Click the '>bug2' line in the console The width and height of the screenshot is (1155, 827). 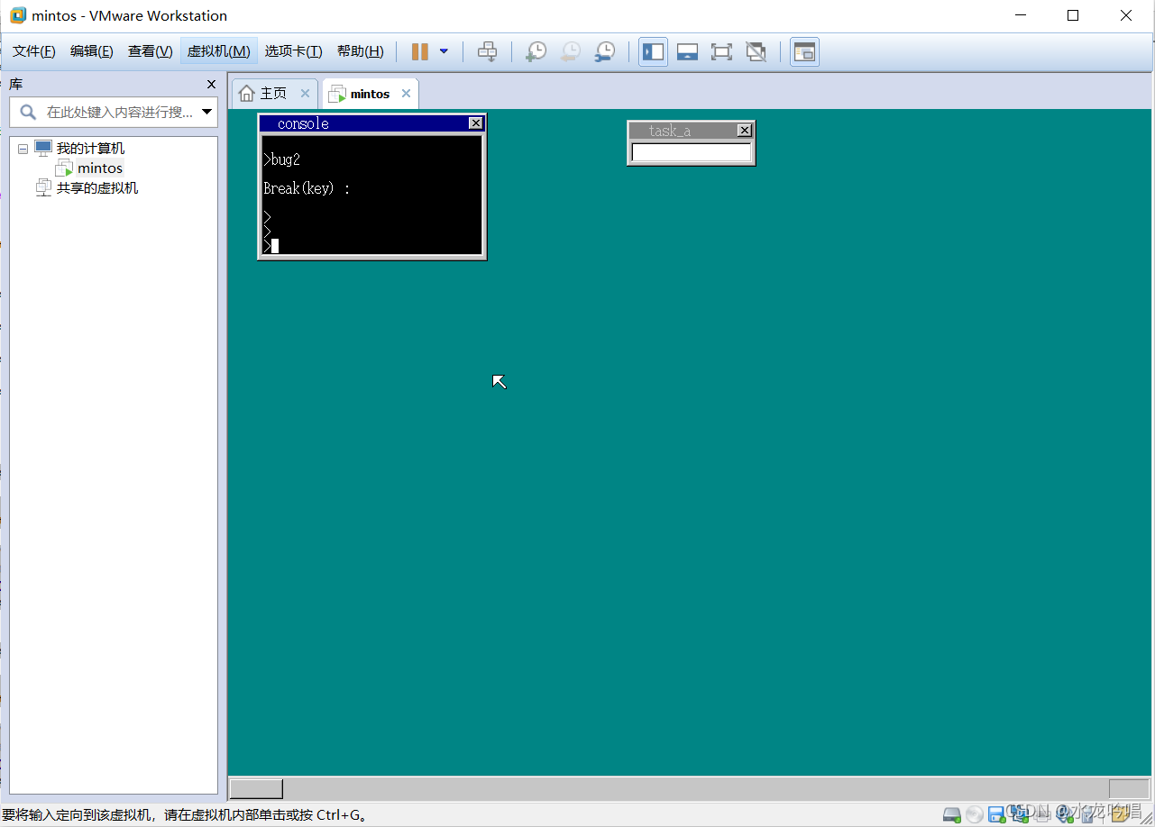click(282, 159)
